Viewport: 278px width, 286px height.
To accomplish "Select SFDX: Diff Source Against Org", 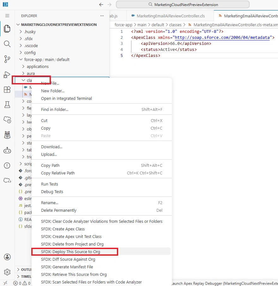I will pos(102,259).
